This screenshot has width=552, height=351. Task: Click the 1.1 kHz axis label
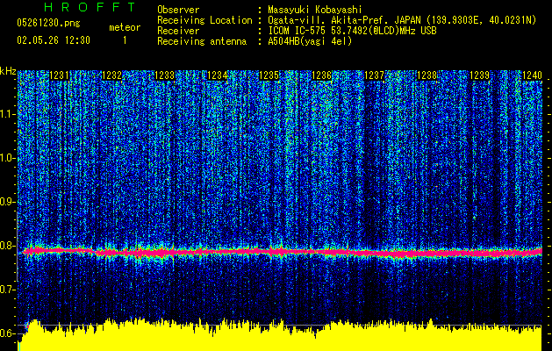tap(8, 114)
